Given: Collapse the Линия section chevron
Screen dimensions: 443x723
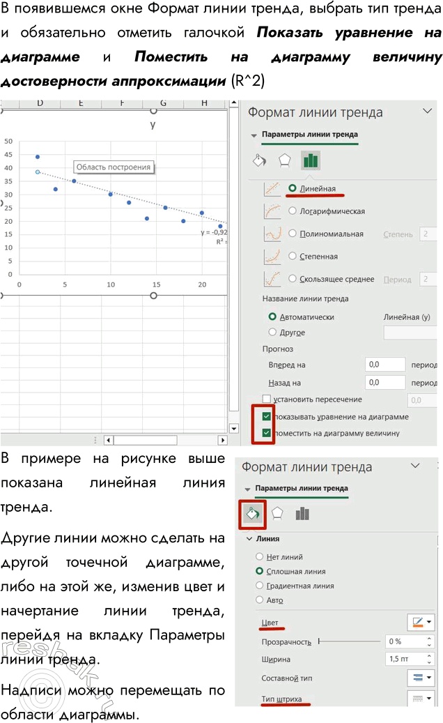Looking at the screenshot, I should click(249, 539).
